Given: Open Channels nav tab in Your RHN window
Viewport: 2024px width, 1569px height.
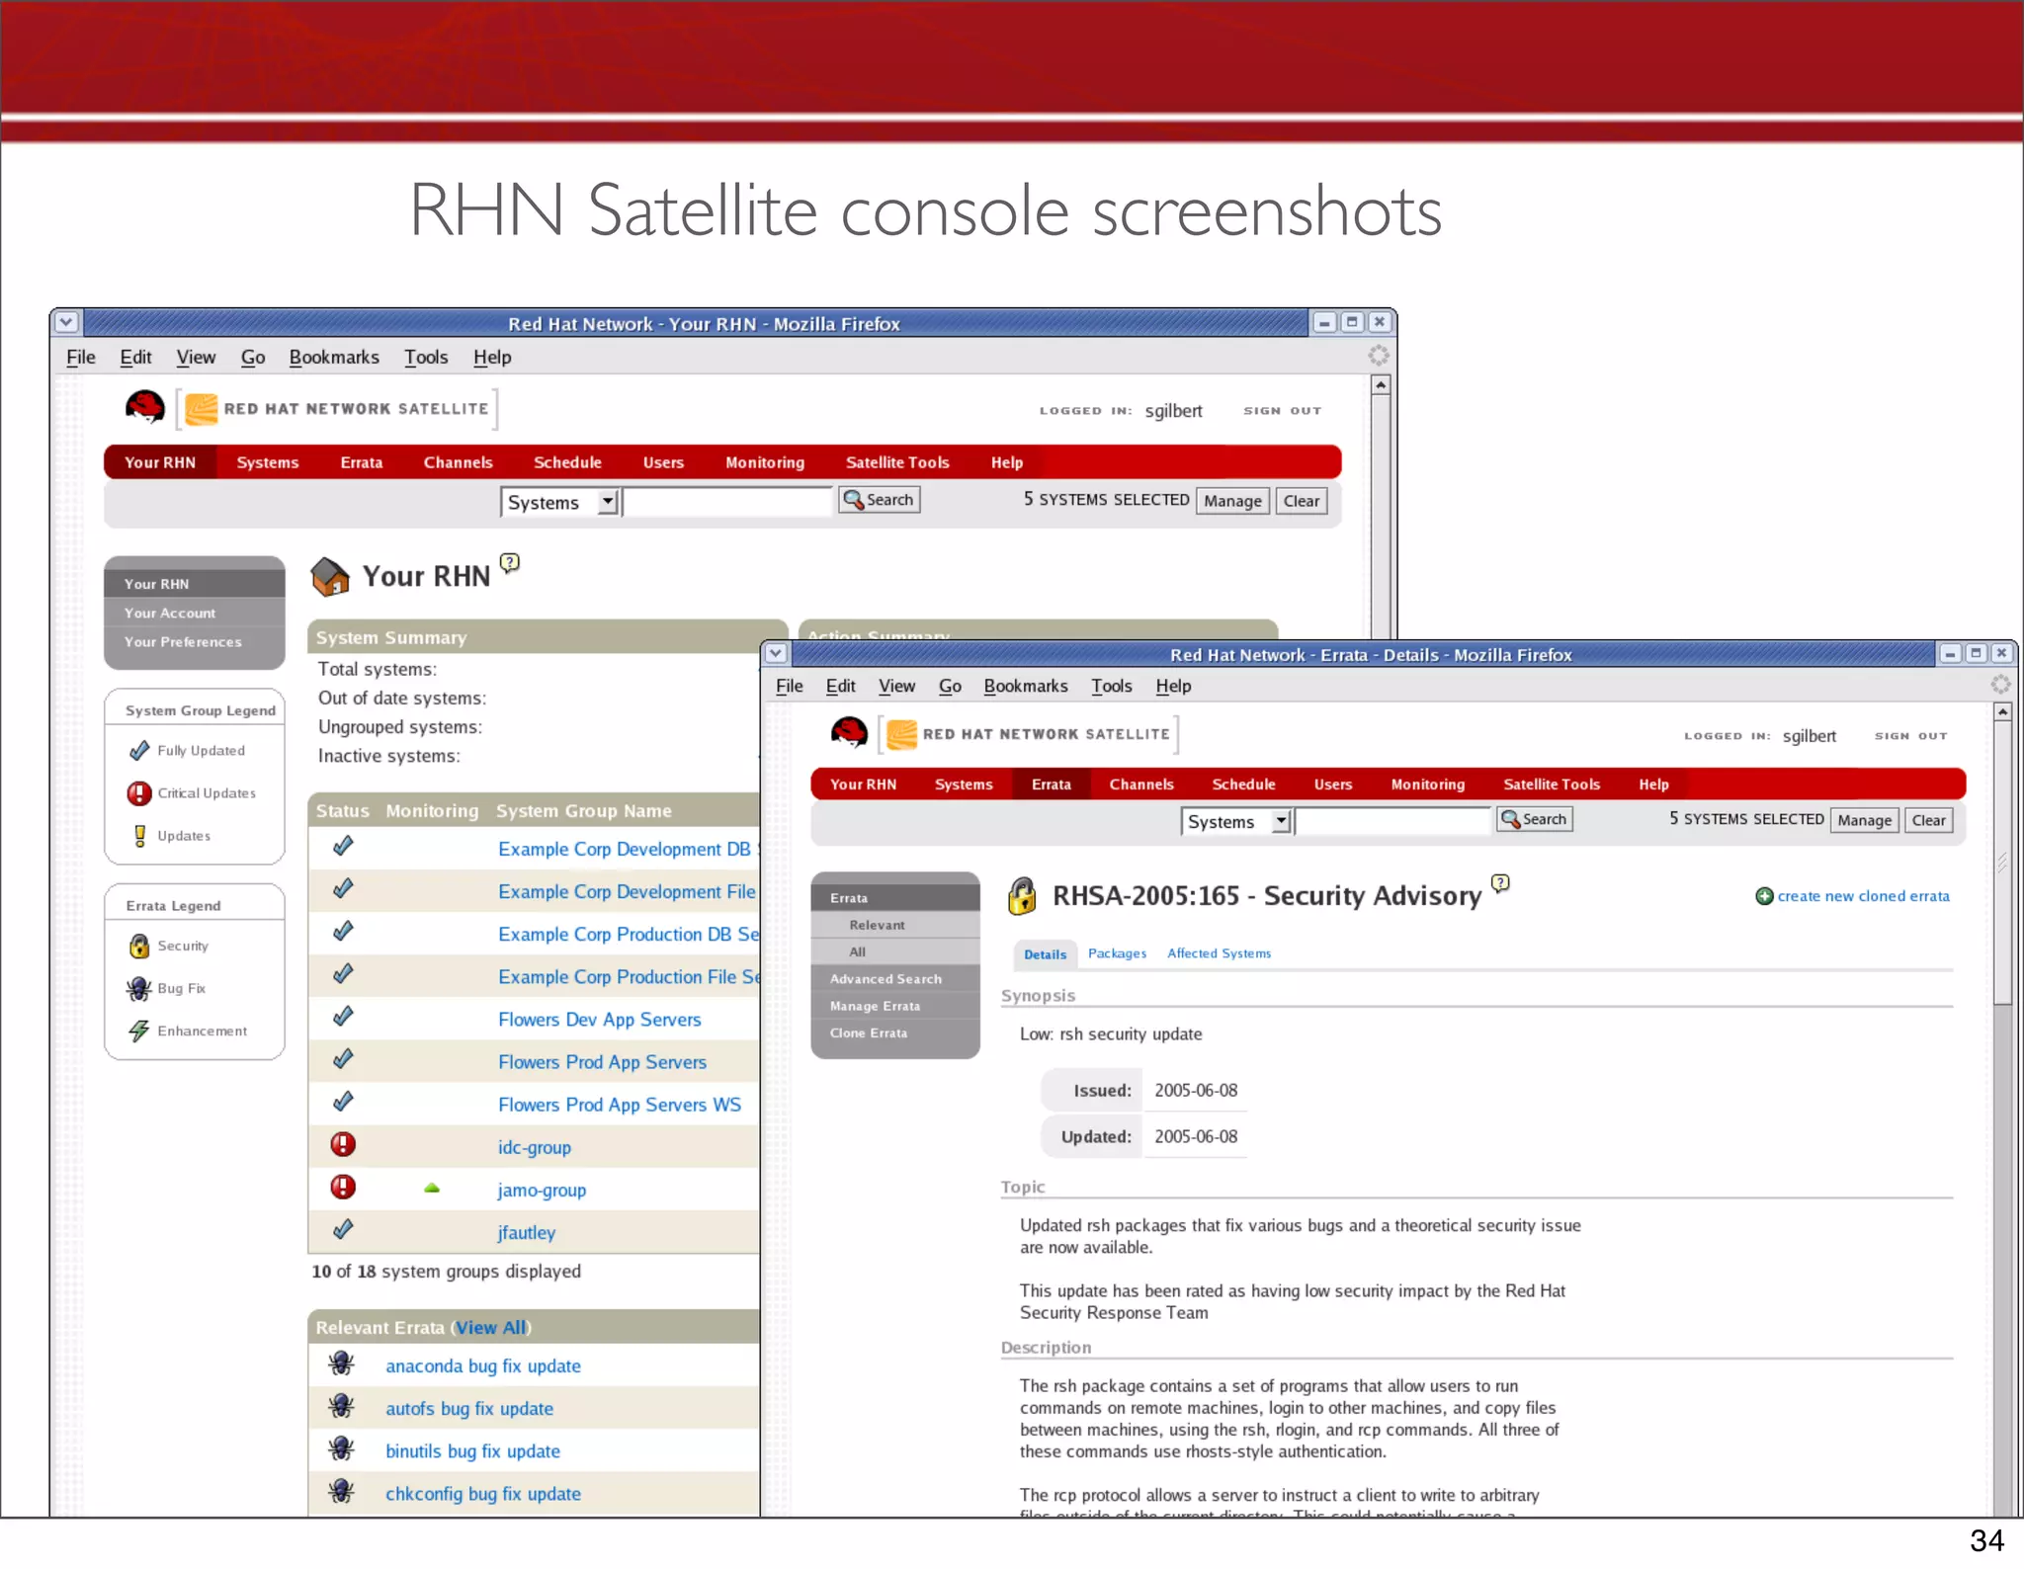Looking at the screenshot, I should point(458,462).
